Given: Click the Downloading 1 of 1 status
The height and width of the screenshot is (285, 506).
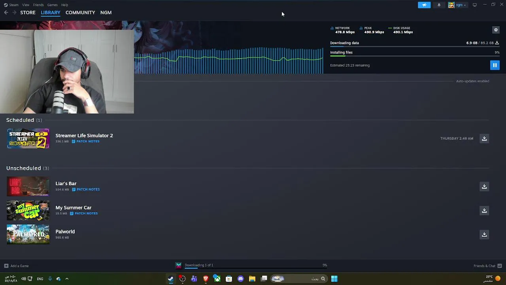Looking at the screenshot, I should [199, 265].
